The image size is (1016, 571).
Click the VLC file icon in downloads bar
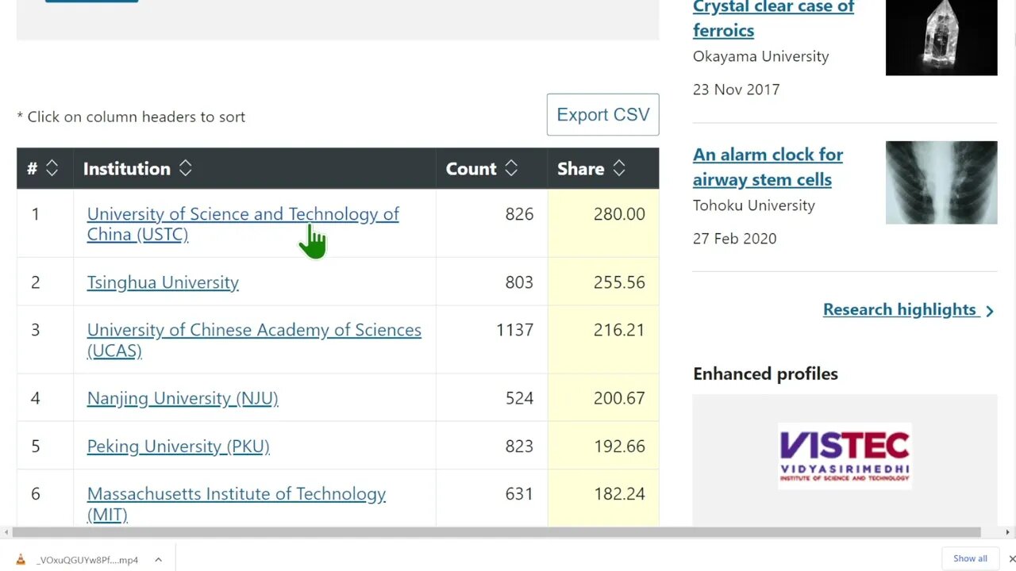click(21, 559)
